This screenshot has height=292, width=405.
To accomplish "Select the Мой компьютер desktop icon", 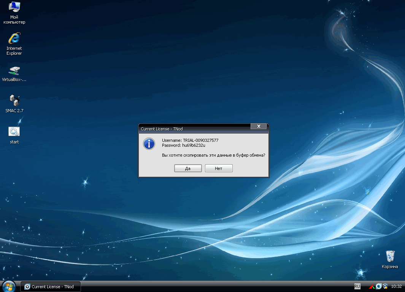I will pos(14,13).
